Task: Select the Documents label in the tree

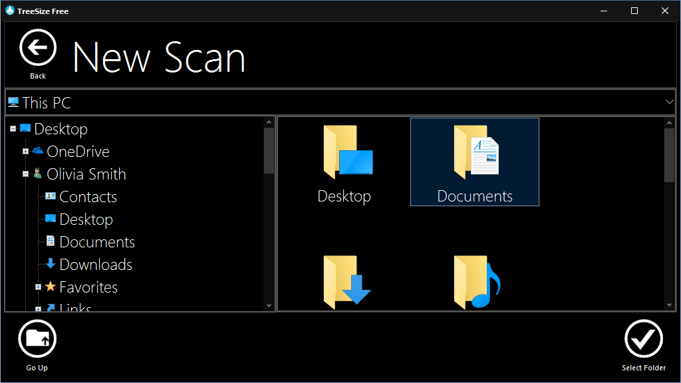Action: click(97, 242)
